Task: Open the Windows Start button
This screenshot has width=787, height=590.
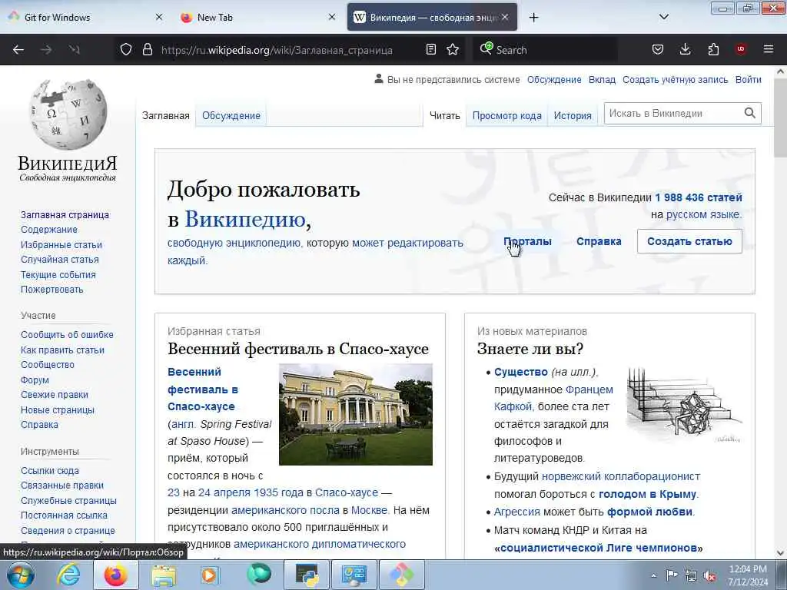Action: 20,575
